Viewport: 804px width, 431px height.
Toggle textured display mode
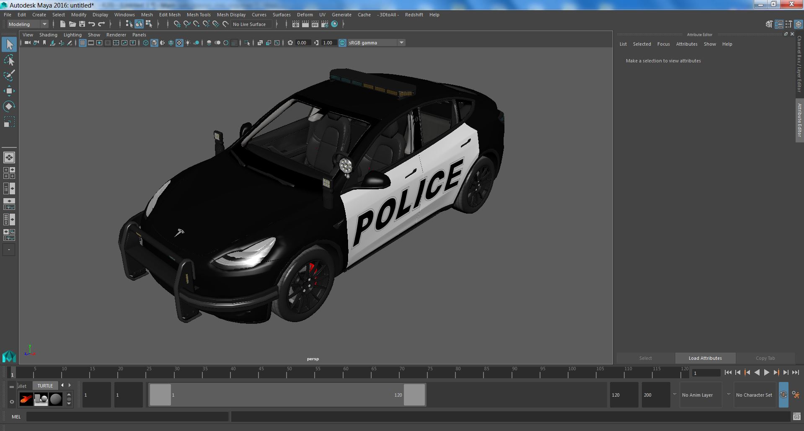point(179,43)
